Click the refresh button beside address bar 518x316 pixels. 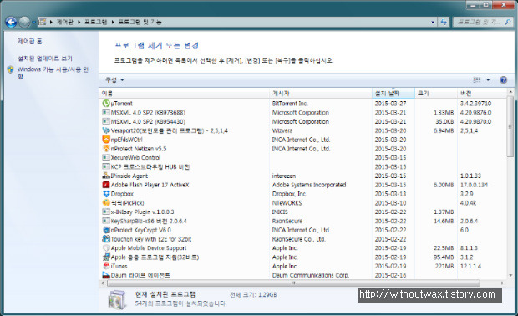click(x=444, y=22)
